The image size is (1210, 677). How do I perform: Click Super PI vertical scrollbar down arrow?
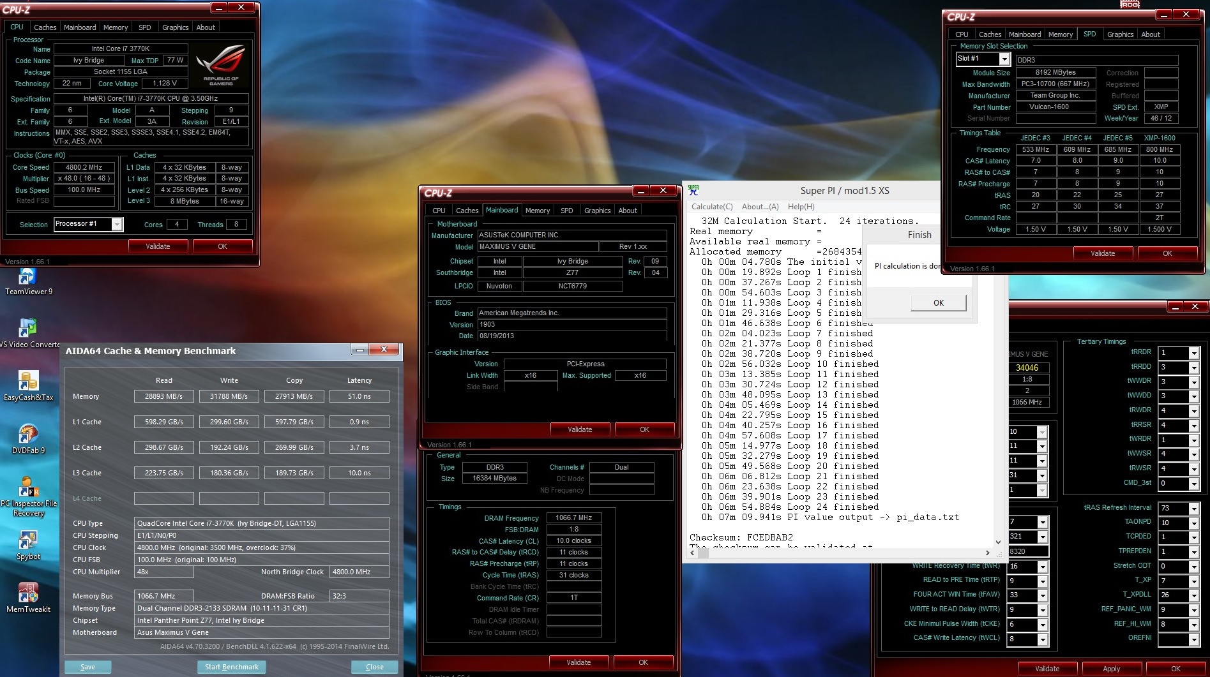point(998,542)
